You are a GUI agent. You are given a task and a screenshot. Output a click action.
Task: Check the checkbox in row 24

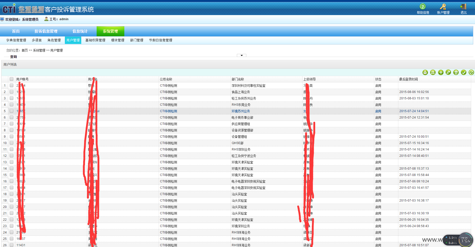tap(12, 232)
